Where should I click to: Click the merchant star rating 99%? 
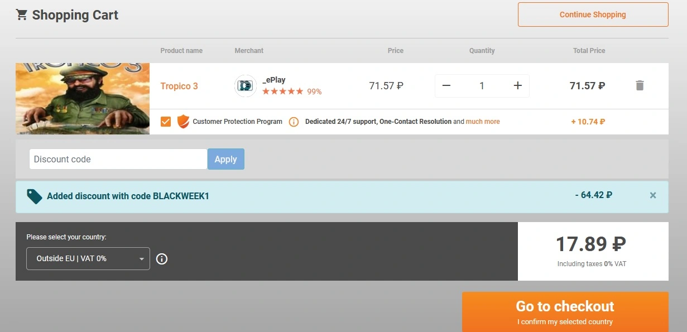tap(292, 92)
